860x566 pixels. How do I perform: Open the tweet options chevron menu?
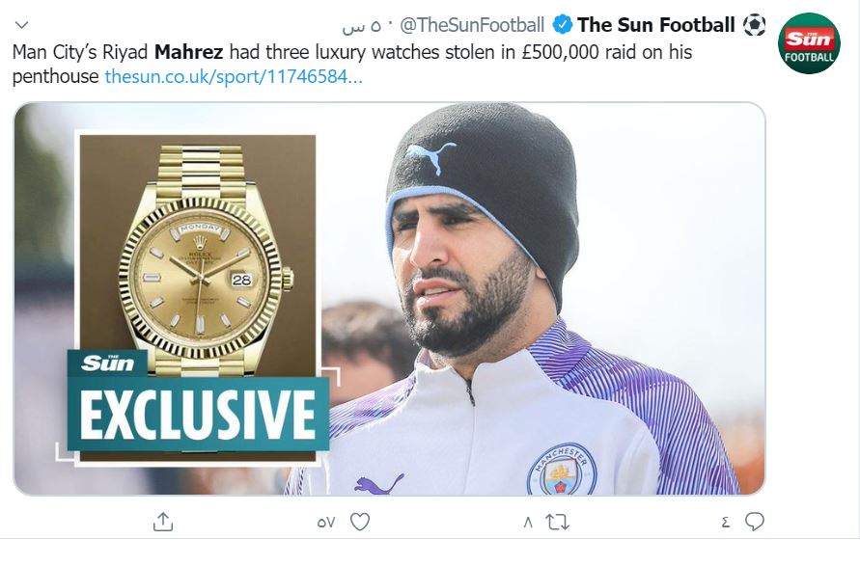click(23, 24)
